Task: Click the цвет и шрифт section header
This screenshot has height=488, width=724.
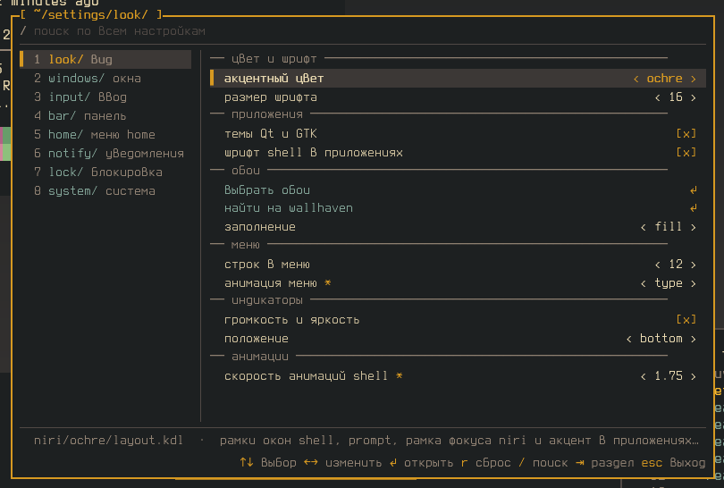Action: click(274, 59)
